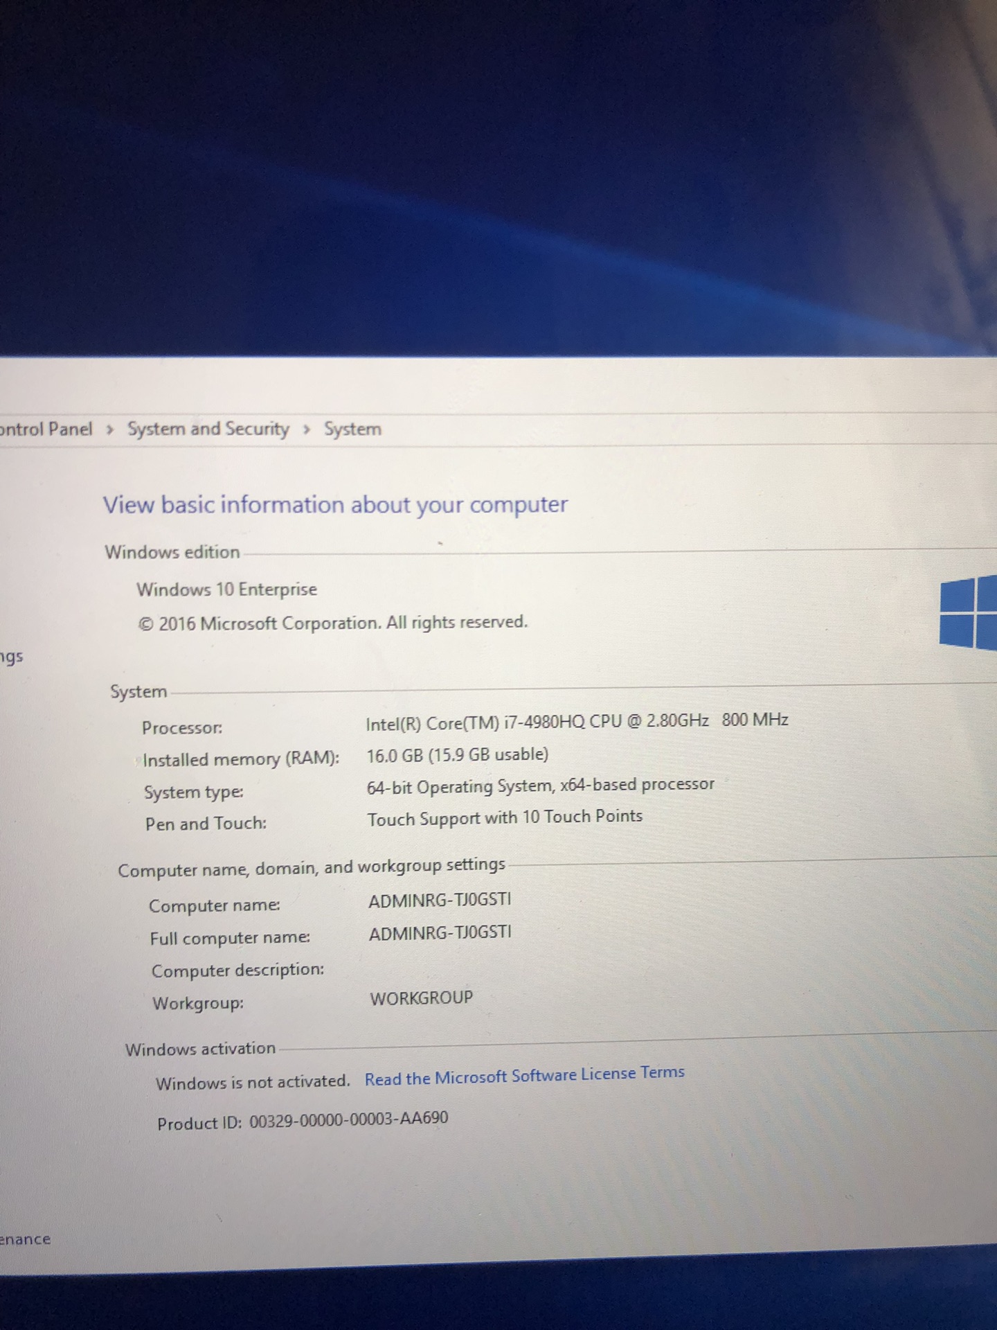Click the Windows logo in the edition section
Screen dimensions: 997x1330
tap(968, 614)
